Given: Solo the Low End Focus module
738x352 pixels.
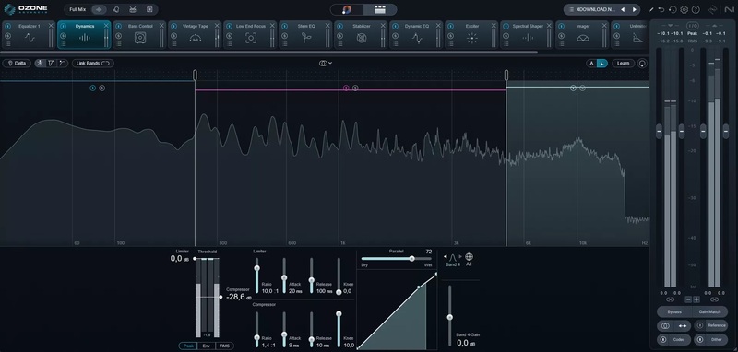Looking at the screenshot, I should 229,35.
